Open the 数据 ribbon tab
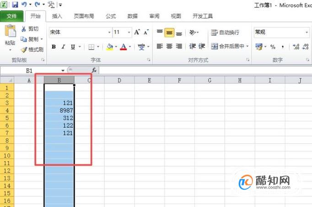The width and height of the screenshot is (312, 207). [132, 16]
